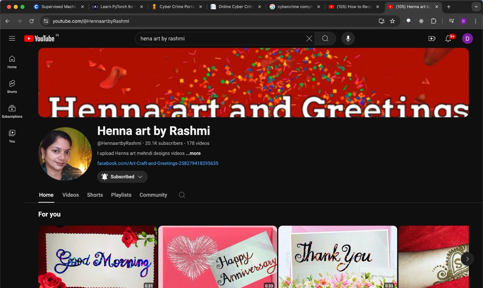This screenshot has height=288, width=483.
Task: Expand channel description with ...more
Action: pos(193,153)
